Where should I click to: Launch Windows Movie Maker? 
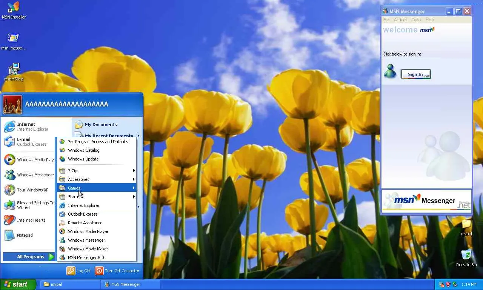97,249
